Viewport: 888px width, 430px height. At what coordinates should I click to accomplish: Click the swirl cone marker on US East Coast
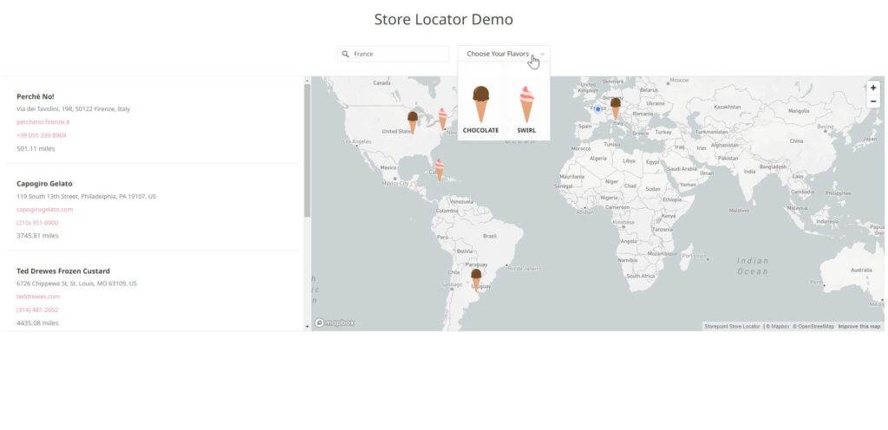[442, 118]
